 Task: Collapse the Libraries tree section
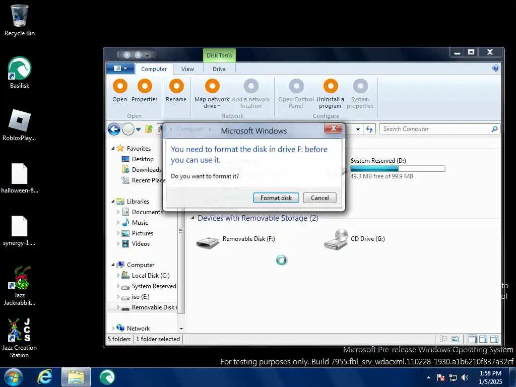tap(113, 201)
